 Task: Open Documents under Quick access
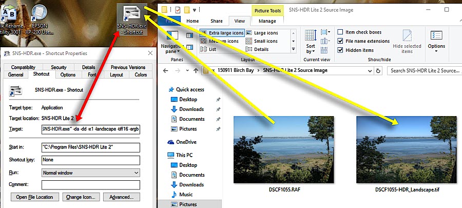click(x=188, y=119)
